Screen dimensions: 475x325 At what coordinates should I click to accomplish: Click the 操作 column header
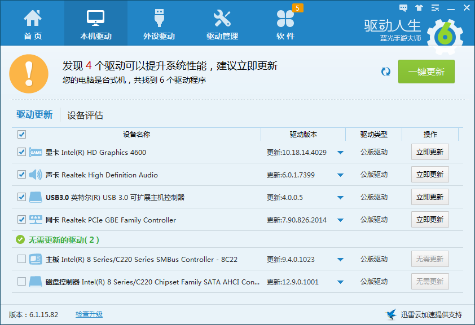[x=430, y=134]
